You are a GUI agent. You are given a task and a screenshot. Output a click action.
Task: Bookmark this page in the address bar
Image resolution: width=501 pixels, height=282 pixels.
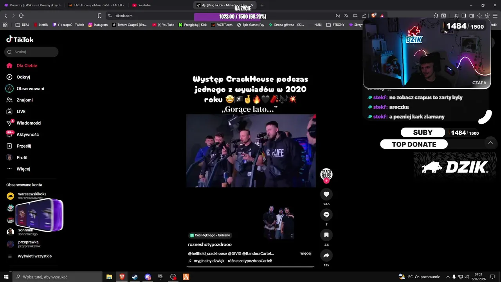[99, 16]
